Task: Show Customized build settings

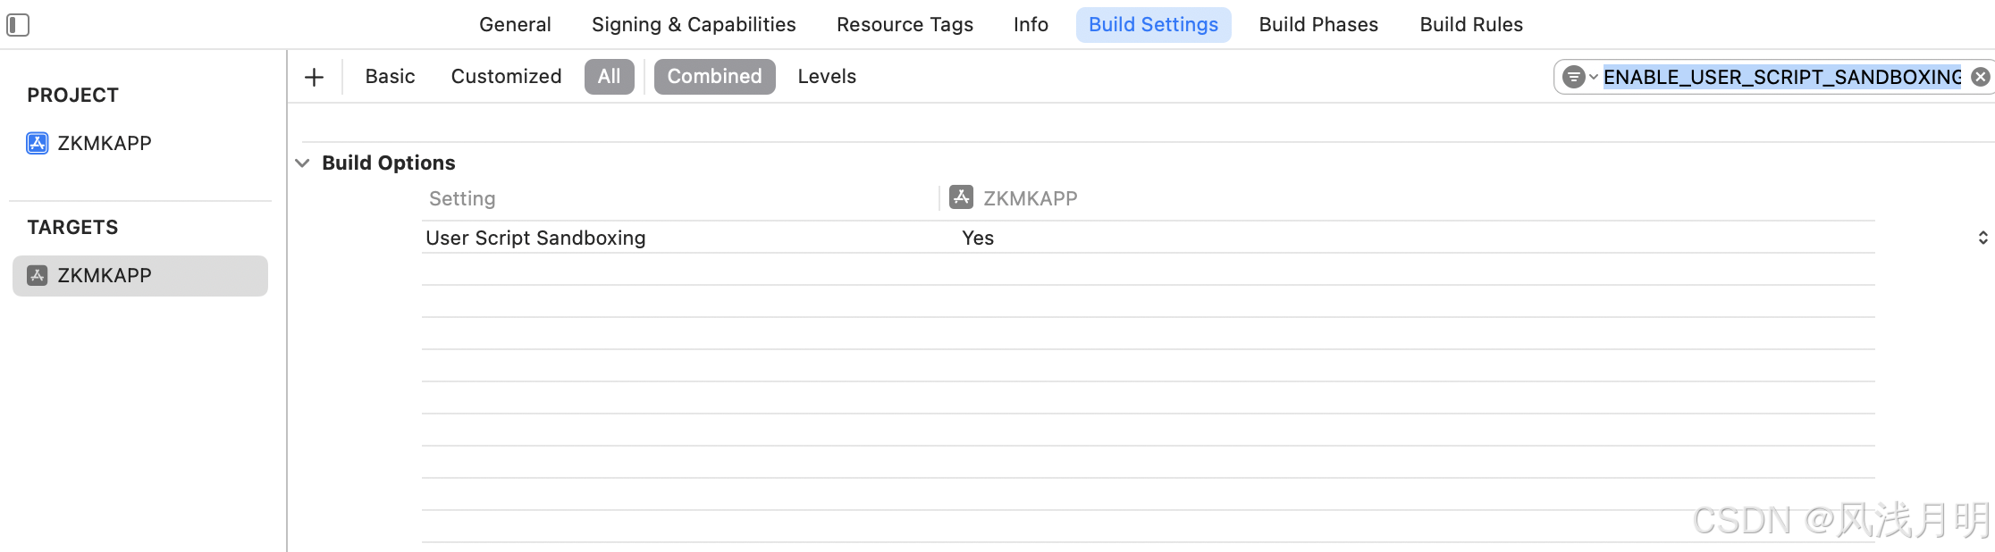Action: (x=506, y=77)
